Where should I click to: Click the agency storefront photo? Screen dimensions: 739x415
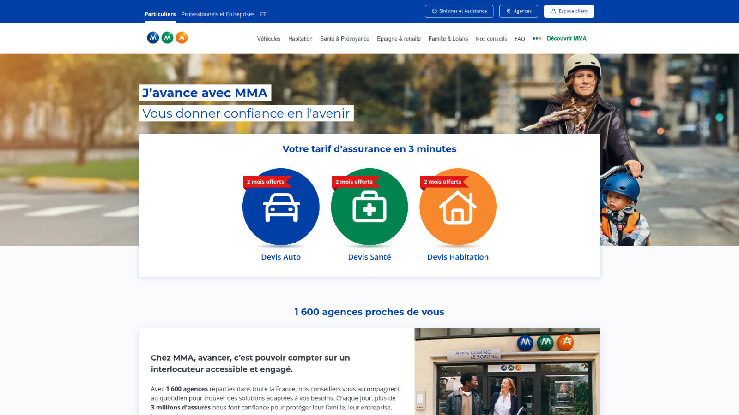click(507, 372)
